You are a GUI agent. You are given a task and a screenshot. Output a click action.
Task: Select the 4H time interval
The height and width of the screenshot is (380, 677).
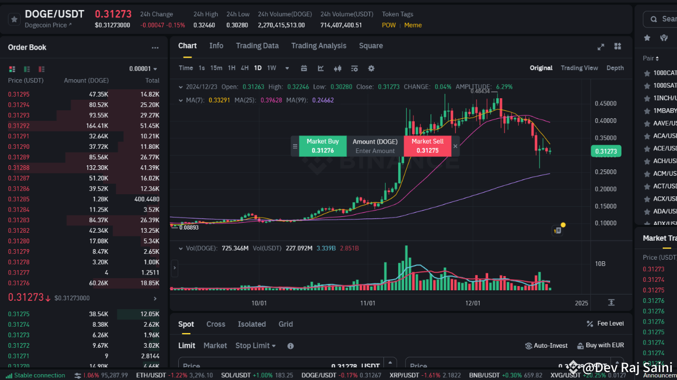pyautogui.click(x=244, y=68)
